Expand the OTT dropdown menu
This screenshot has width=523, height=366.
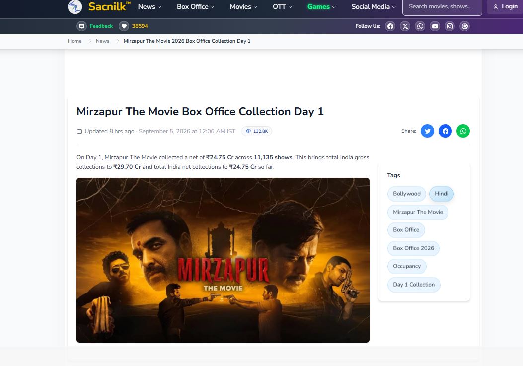tap(282, 6)
